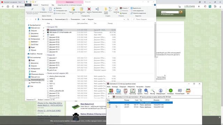Click 'Скопировать путь' in Explorer ribbon
Screen dimensions: 223x125
point(60,11)
